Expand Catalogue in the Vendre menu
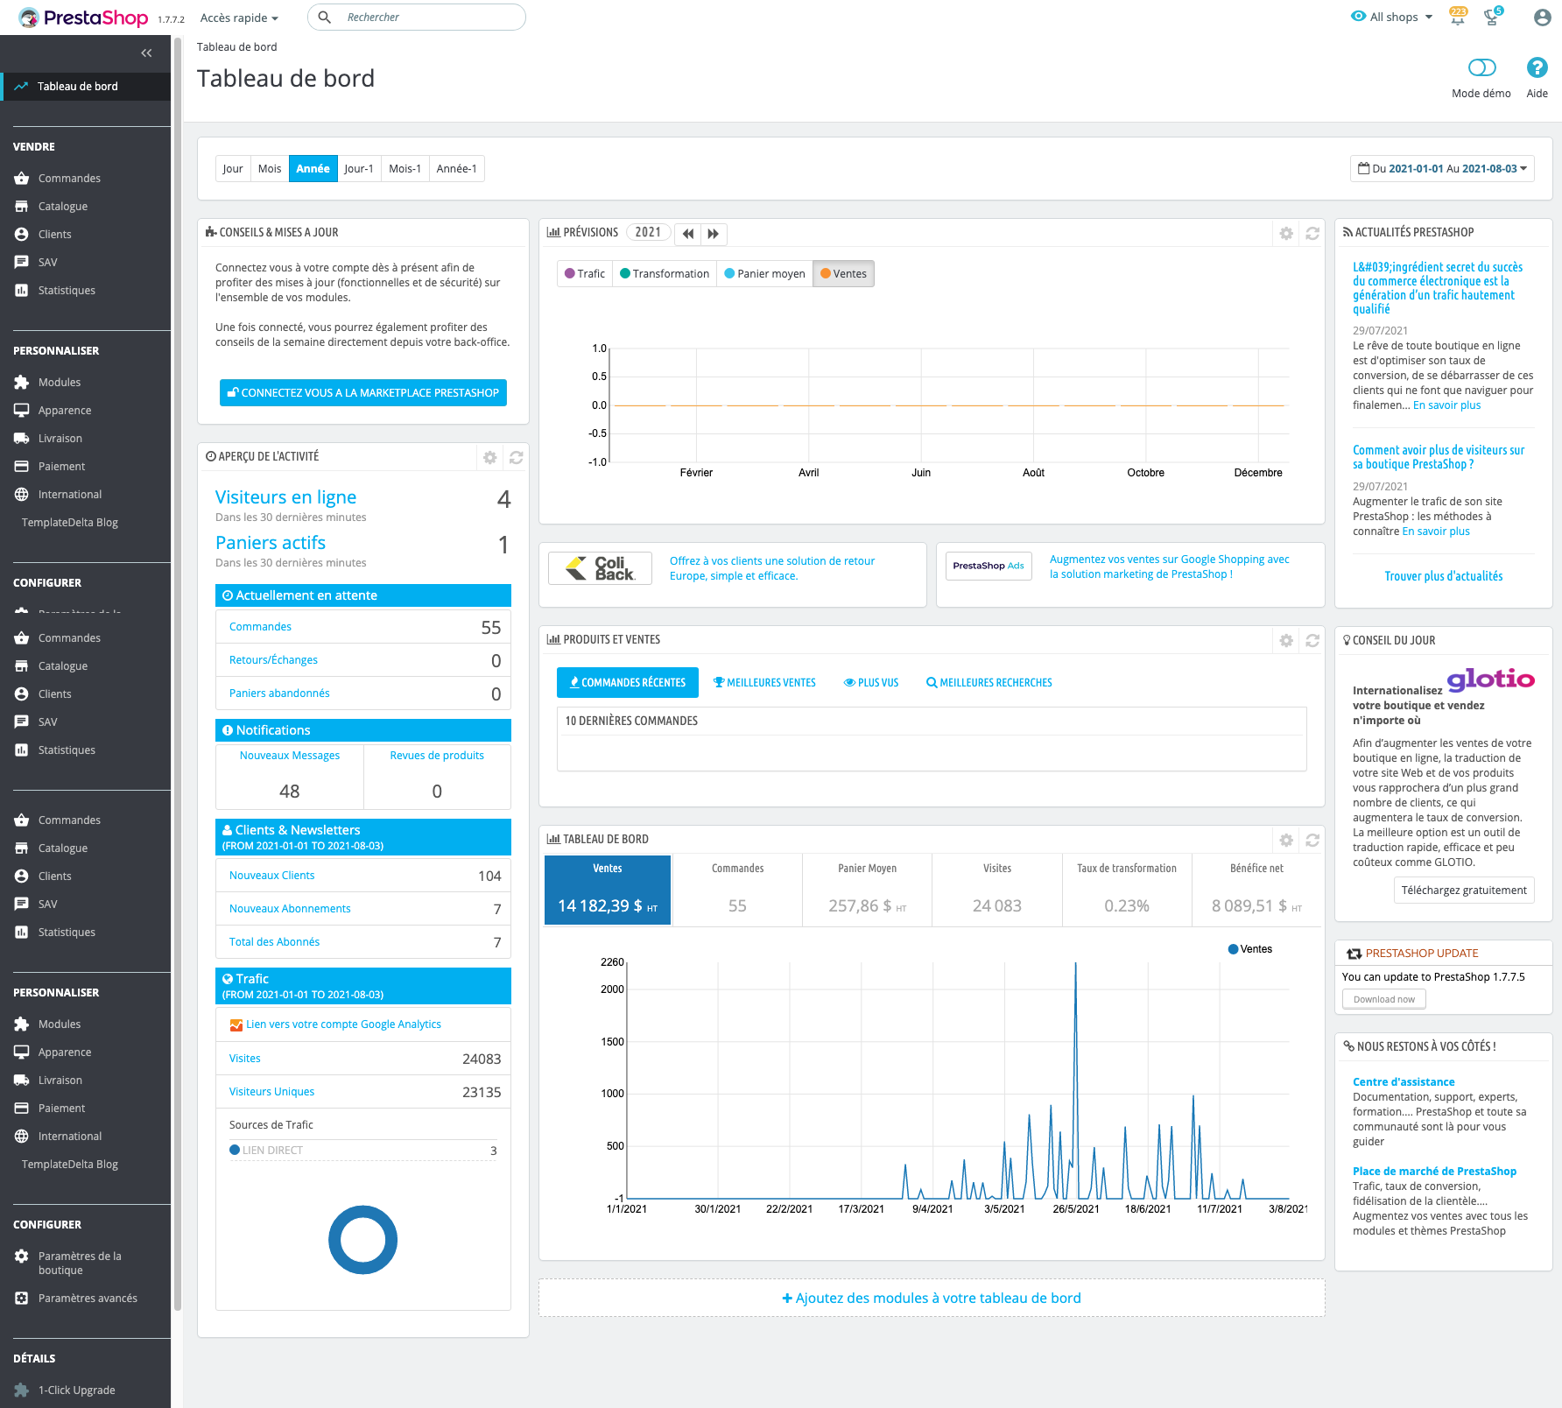Image resolution: width=1562 pixels, height=1408 pixels. tap(63, 207)
